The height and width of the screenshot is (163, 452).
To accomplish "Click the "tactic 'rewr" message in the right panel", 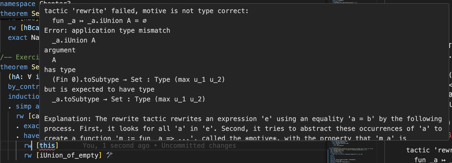I will tap(429, 150).
